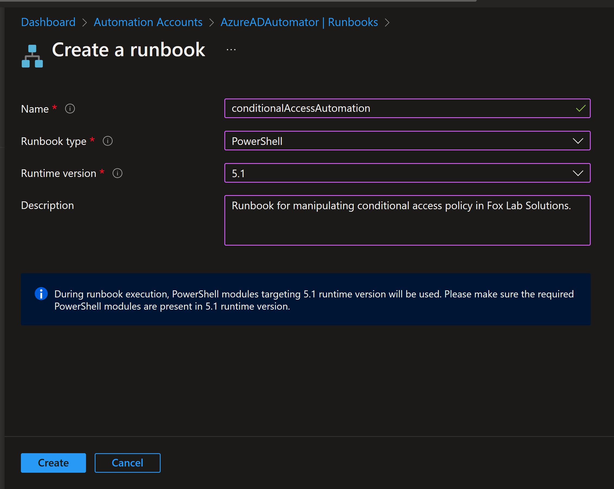Click info icon beside Runbook type

[x=108, y=141]
